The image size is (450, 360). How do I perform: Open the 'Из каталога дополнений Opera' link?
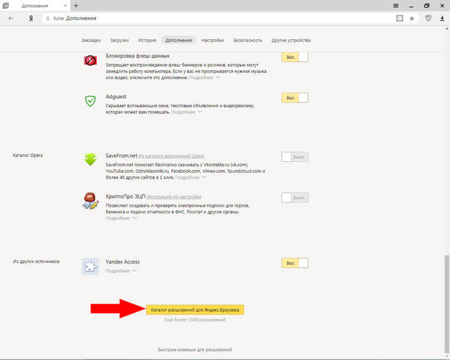171,156
